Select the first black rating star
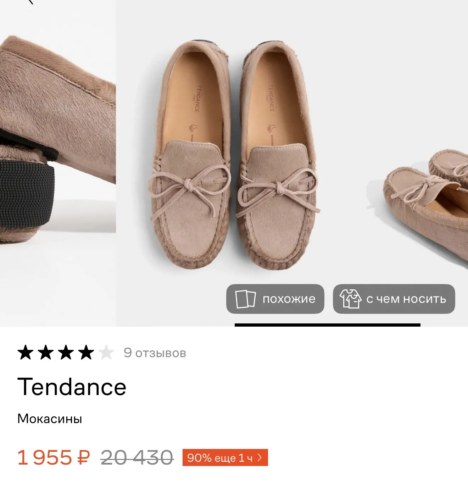Image resolution: width=468 pixels, height=494 pixels. pos(26,353)
